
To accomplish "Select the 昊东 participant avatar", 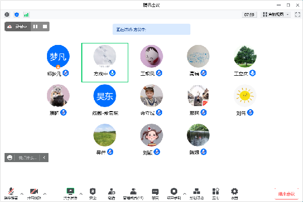I will tap(105, 95).
